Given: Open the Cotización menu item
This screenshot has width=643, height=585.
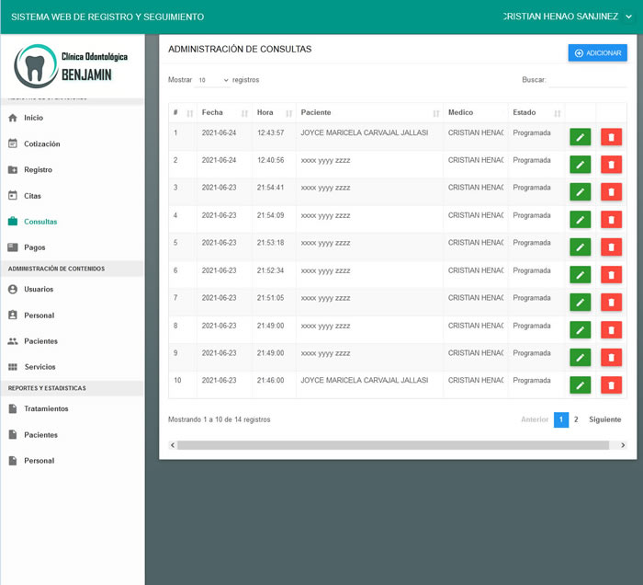Looking at the screenshot, I should click(x=42, y=143).
